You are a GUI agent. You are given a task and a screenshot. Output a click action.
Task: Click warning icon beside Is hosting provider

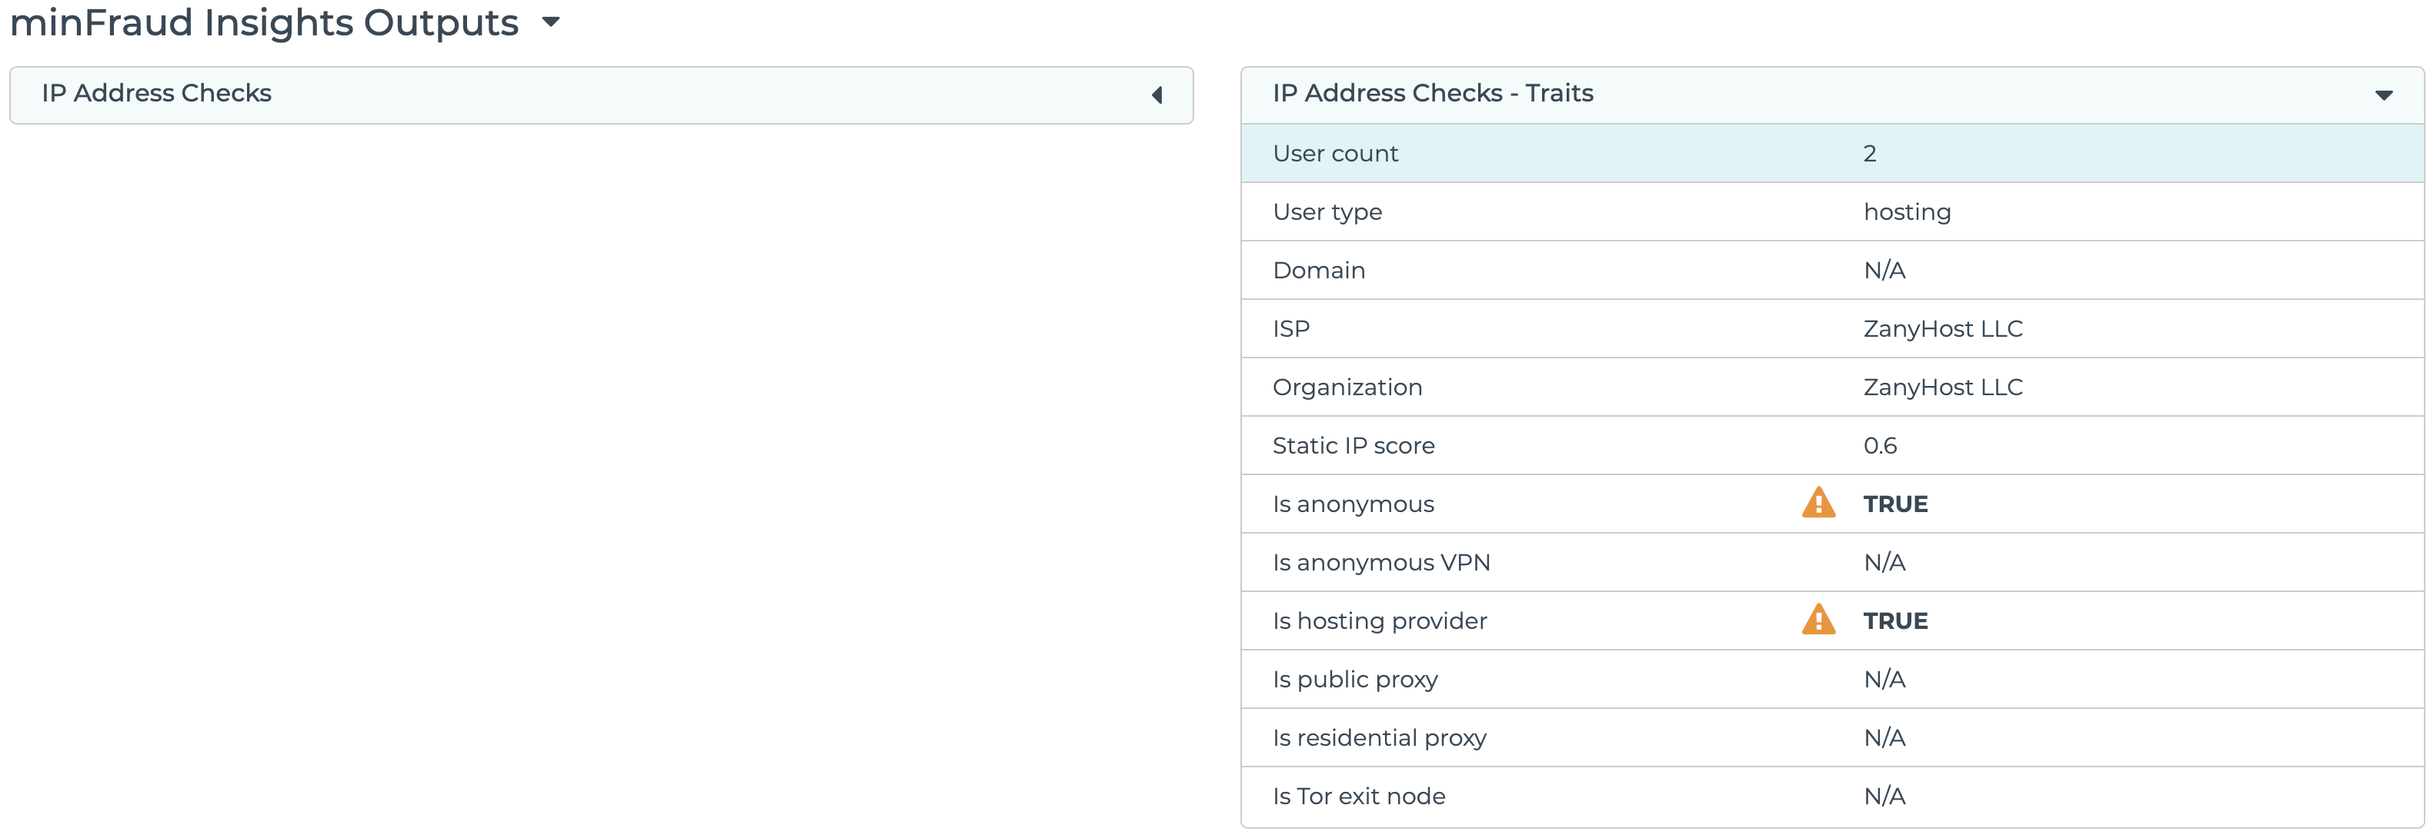(x=1817, y=620)
